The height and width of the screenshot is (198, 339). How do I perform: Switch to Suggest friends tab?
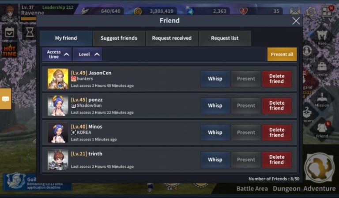(x=119, y=38)
